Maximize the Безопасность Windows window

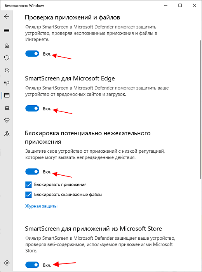[x=180, y=5]
